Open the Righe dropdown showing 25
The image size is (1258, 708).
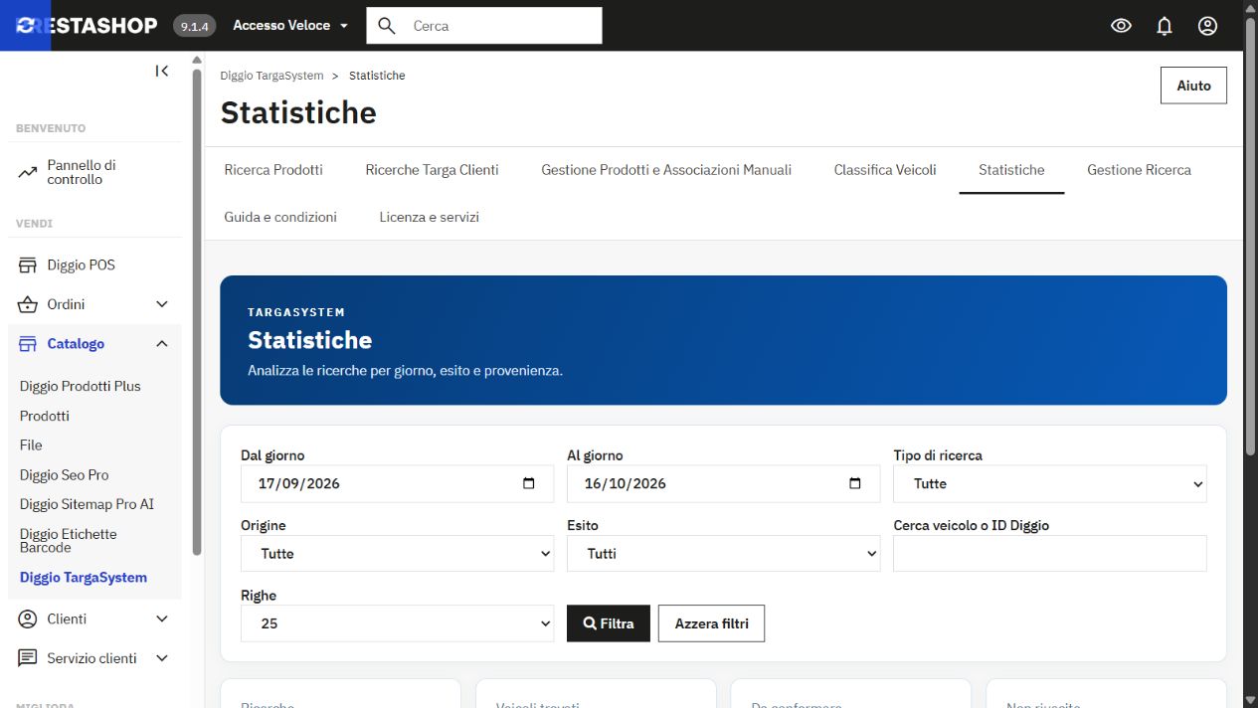coord(397,623)
